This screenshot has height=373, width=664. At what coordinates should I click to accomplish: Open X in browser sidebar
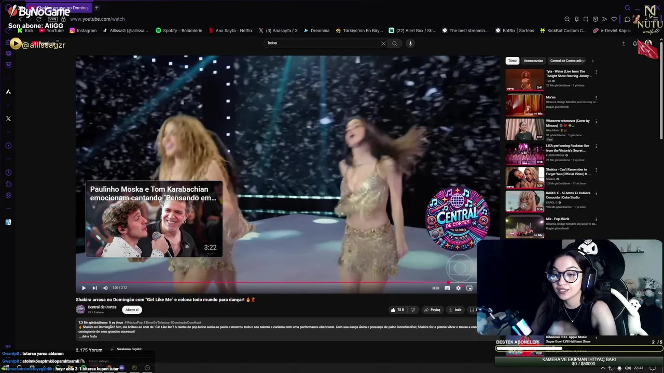click(x=8, y=119)
